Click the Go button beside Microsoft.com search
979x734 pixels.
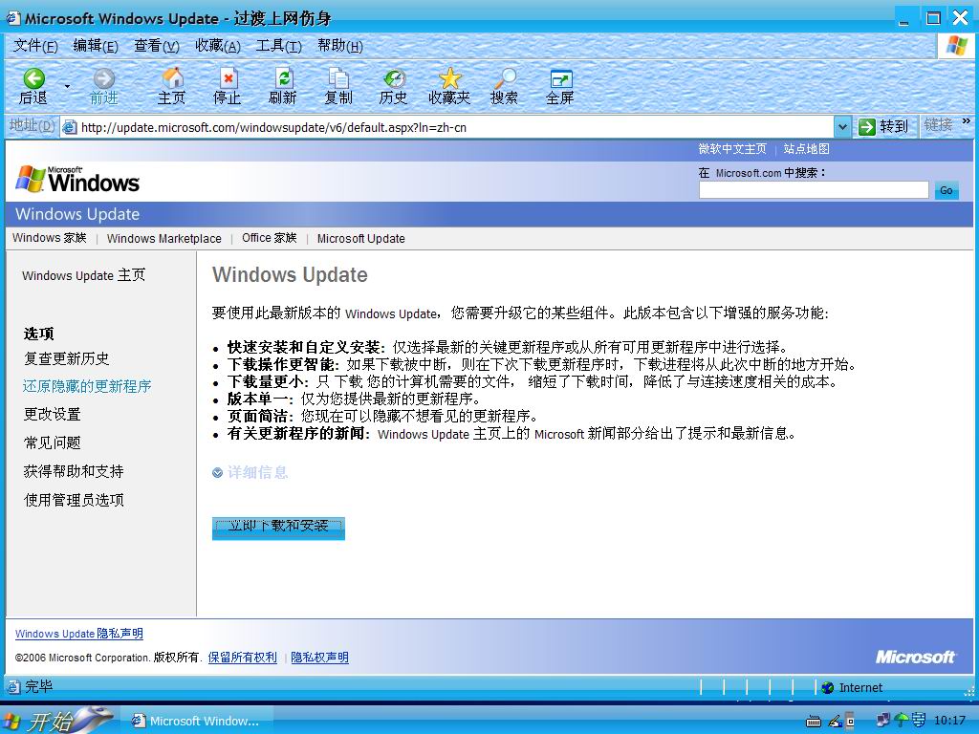tap(946, 190)
